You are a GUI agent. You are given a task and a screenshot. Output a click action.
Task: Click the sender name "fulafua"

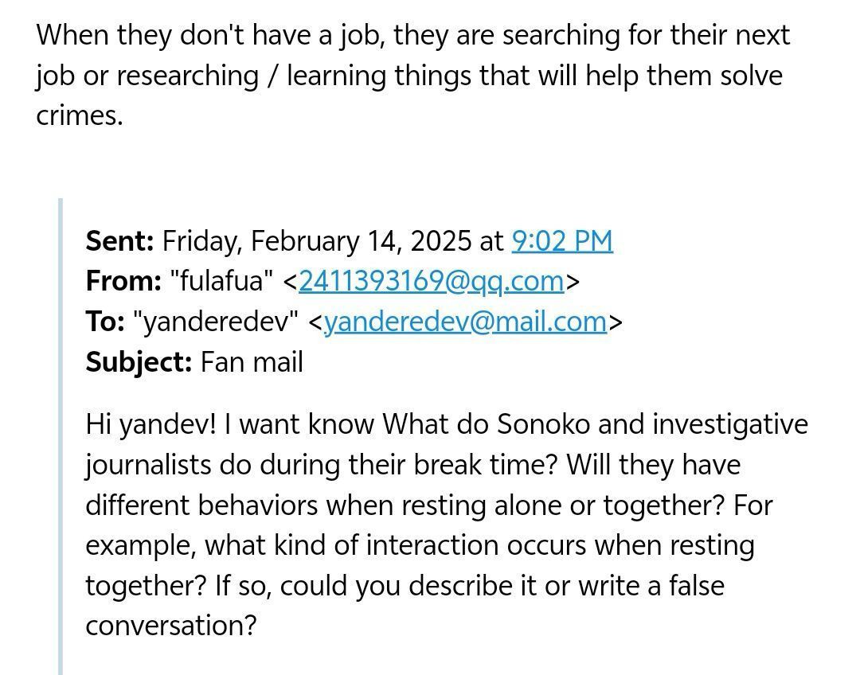tap(221, 281)
